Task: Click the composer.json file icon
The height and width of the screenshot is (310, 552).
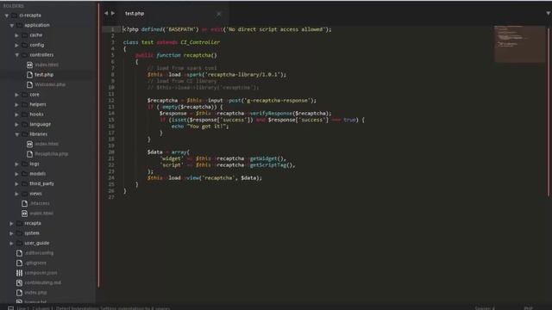Action: [x=19, y=273]
